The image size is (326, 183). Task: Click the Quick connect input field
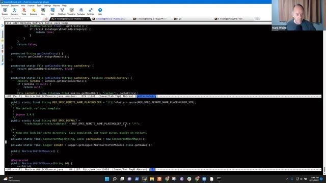coord(20,18)
